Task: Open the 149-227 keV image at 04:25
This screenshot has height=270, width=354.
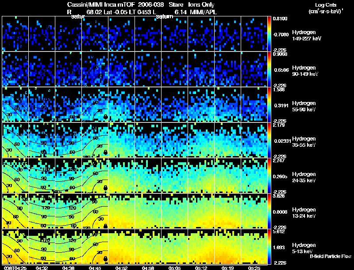Action: point(15,34)
